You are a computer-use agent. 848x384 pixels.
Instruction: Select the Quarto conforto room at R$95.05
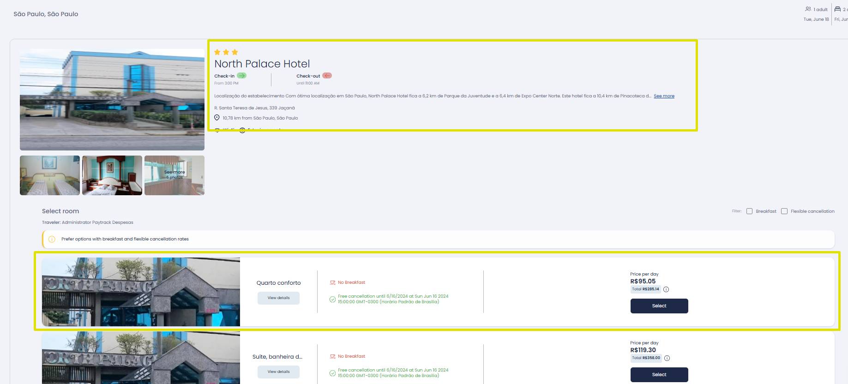[x=659, y=306]
